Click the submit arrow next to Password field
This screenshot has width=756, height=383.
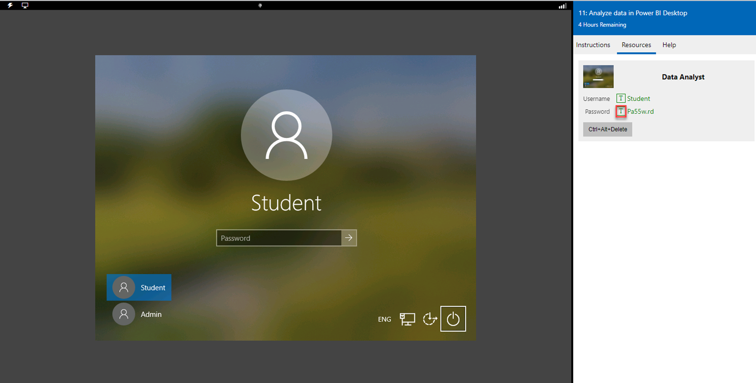349,238
